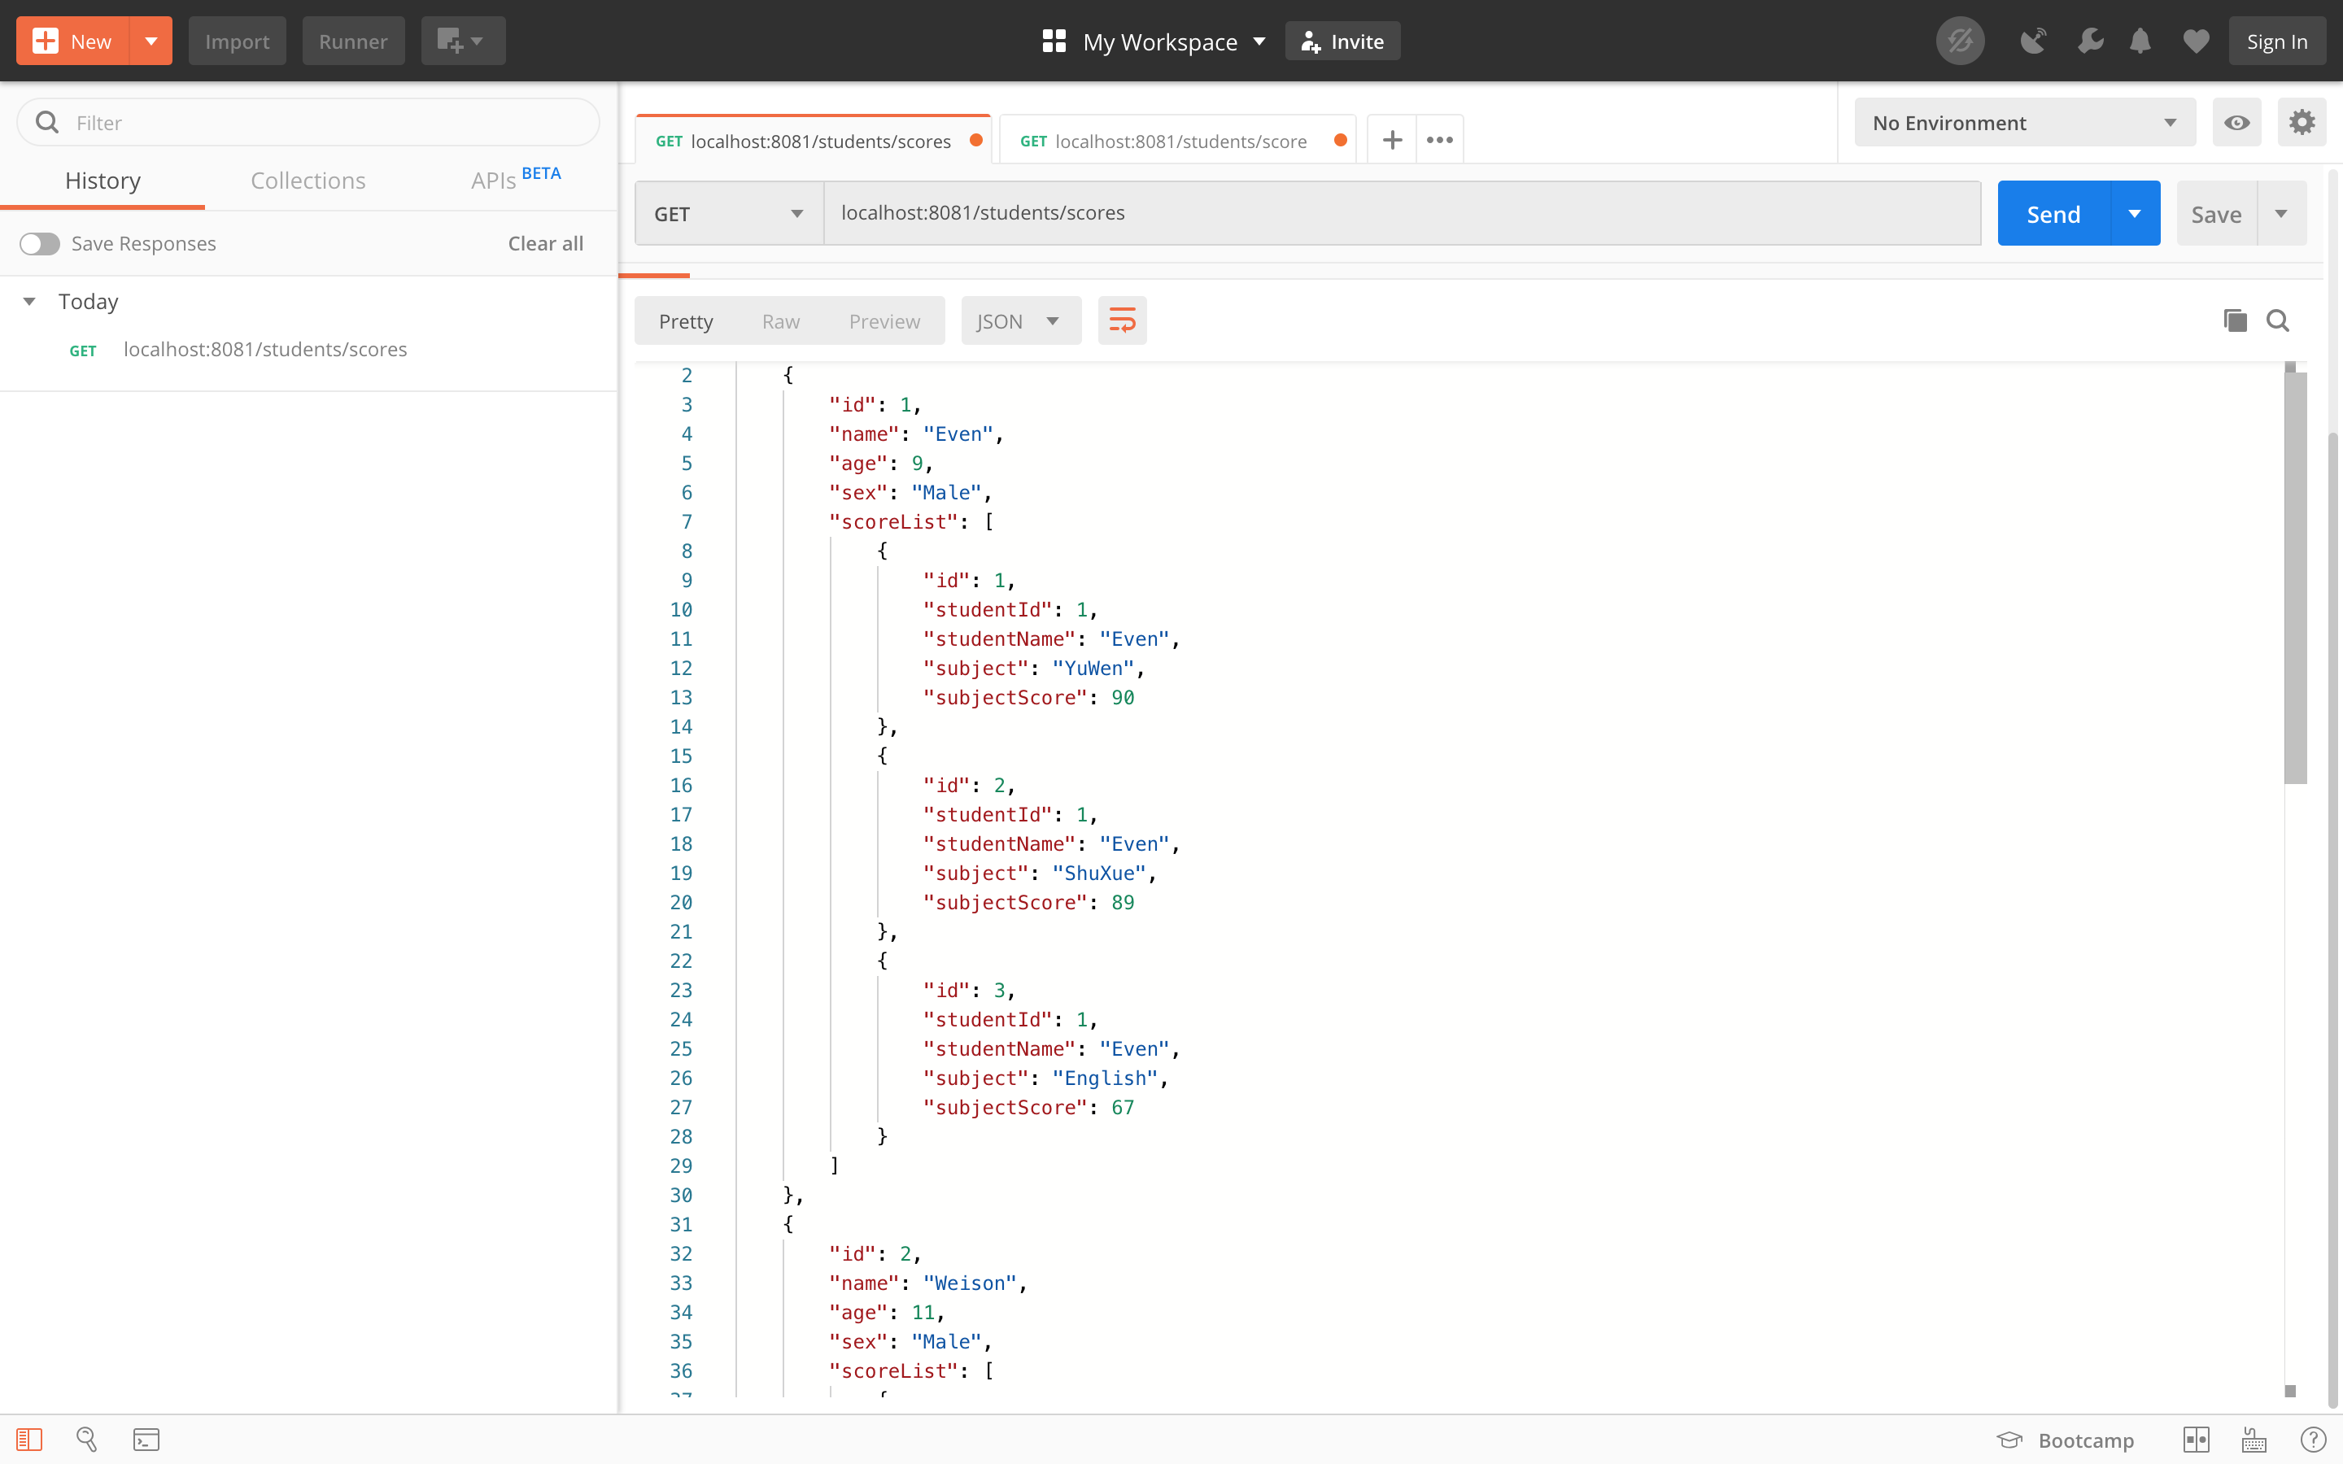Click the search icon in response panel
This screenshot has height=1464, width=2343.
(2279, 322)
